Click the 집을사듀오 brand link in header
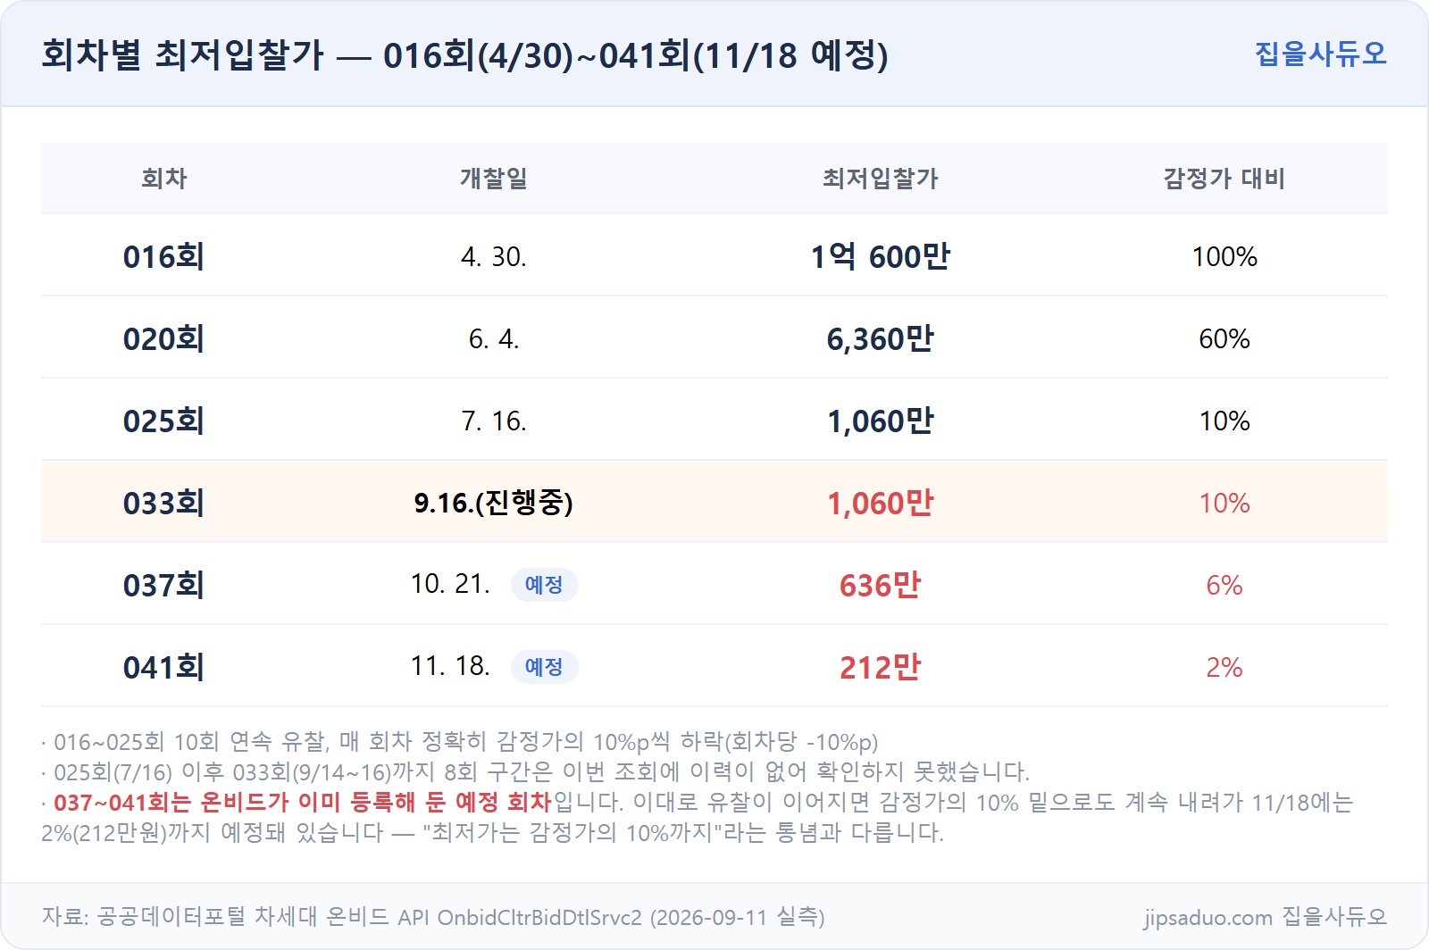 click(1320, 54)
